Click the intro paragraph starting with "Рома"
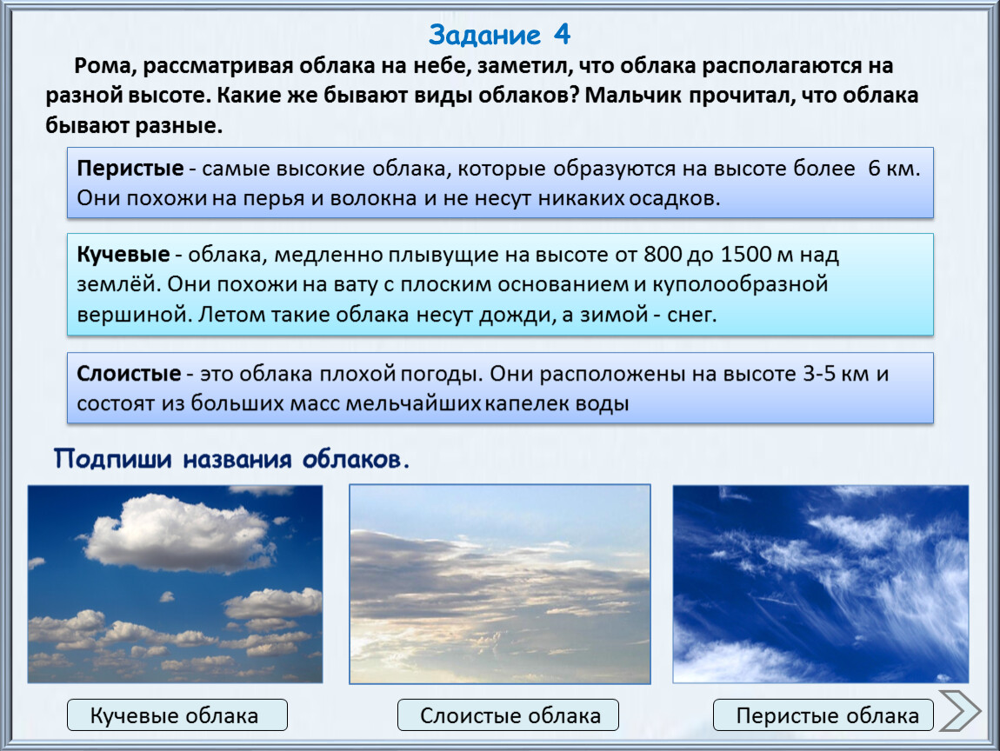The image size is (1000, 751). pos(483,95)
